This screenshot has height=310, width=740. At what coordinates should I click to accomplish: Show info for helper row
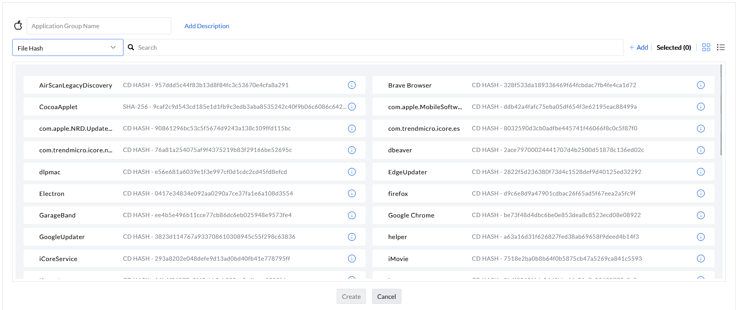pyautogui.click(x=701, y=237)
